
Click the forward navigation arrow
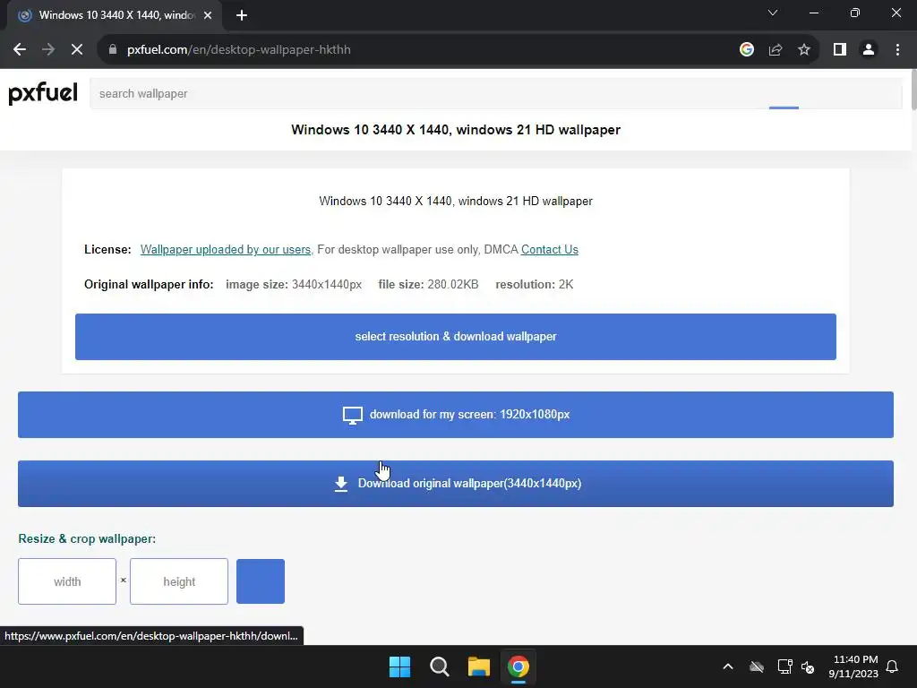coord(48,50)
